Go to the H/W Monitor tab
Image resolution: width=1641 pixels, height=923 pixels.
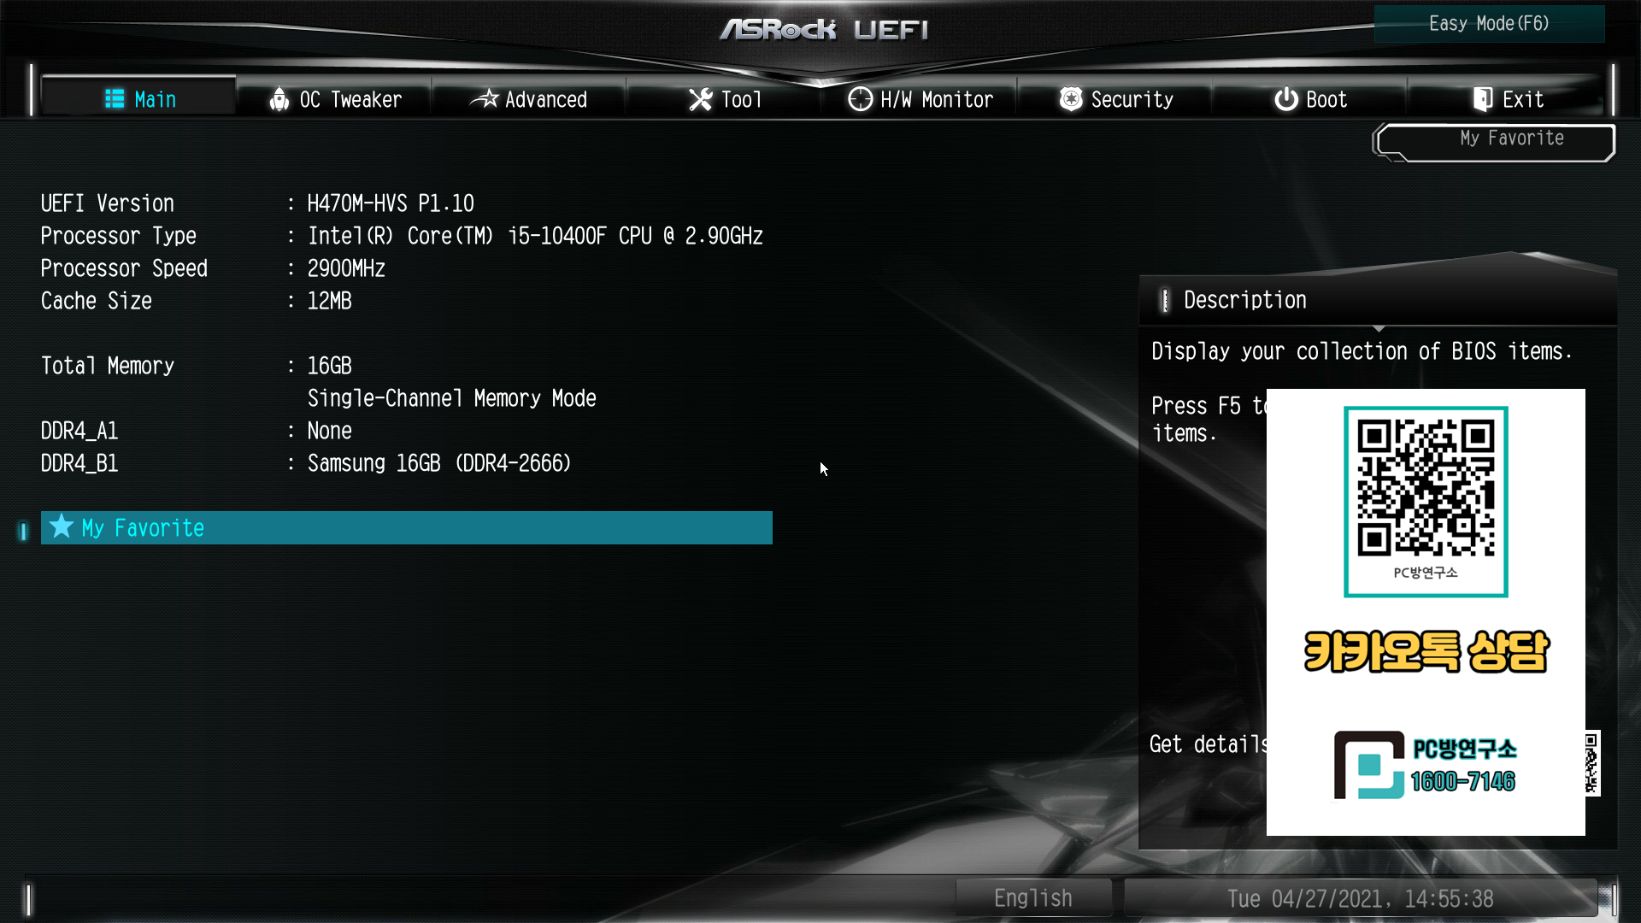pyautogui.click(x=936, y=99)
